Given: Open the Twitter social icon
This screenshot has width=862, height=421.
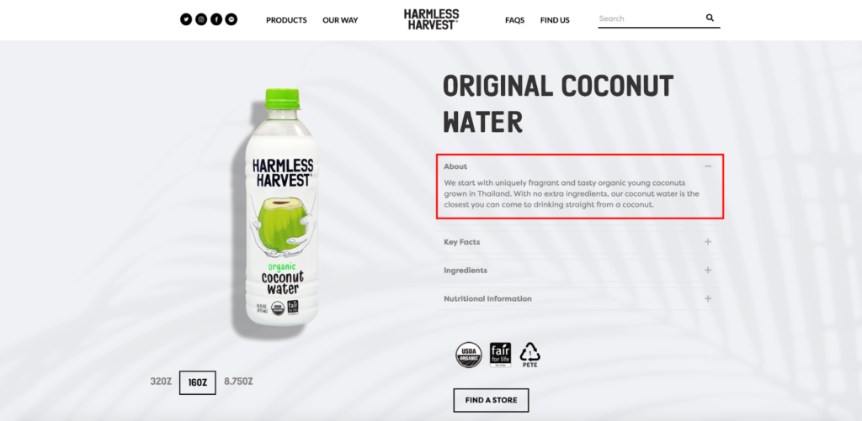Looking at the screenshot, I should [186, 20].
